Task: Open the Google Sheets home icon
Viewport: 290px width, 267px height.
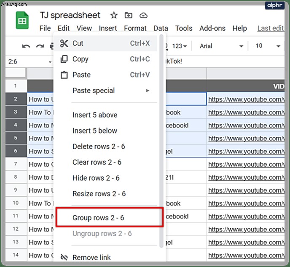Action: pos(22,20)
